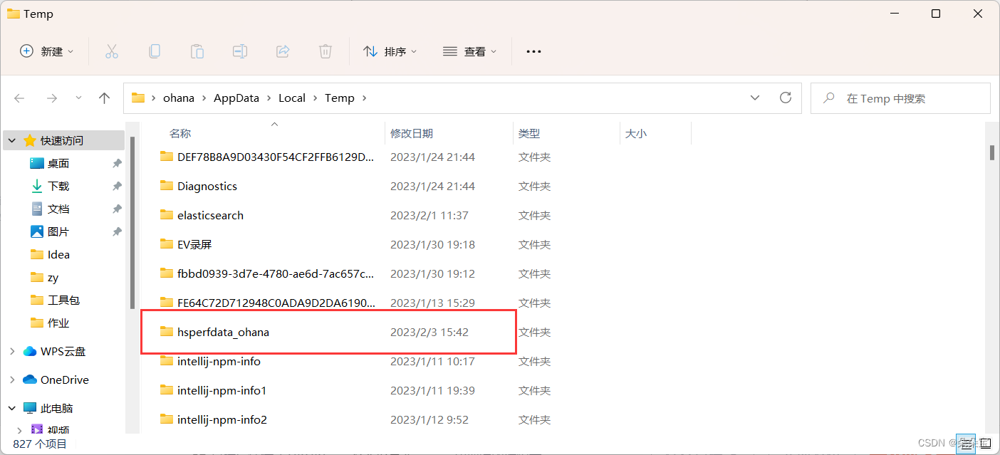The width and height of the screenshot is (1000, 455).
Task: Select 此电脑 in the sidebar
Action: coord(57,408)
